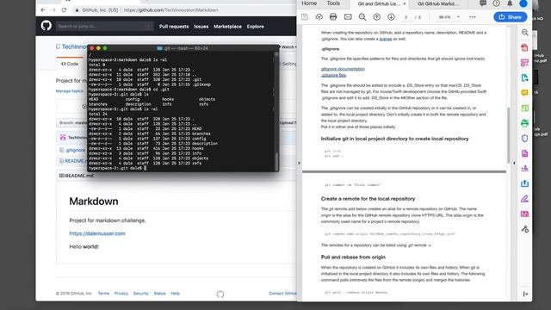
Task: Click the Privacy link in GitHub footer
Action: point(121,294)
